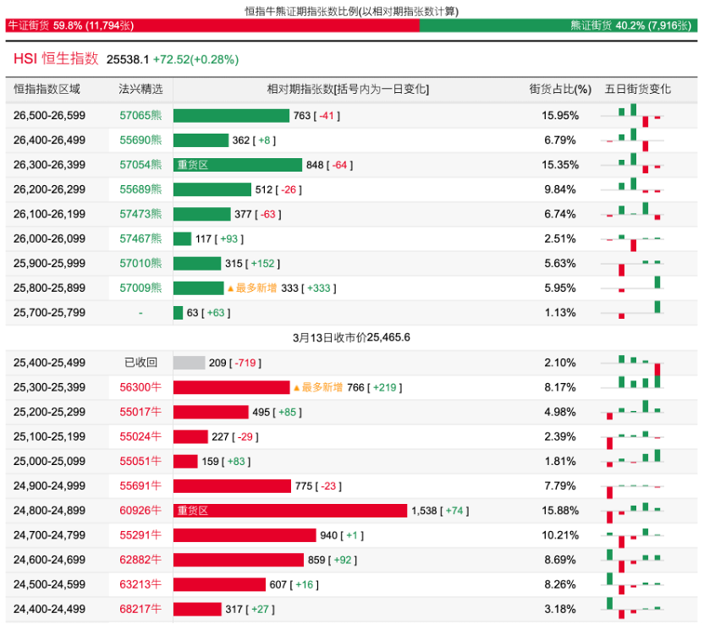Click the 已收回 label in the 25,400-25,499 row
704x624 pixels.
tap(140, 363)
